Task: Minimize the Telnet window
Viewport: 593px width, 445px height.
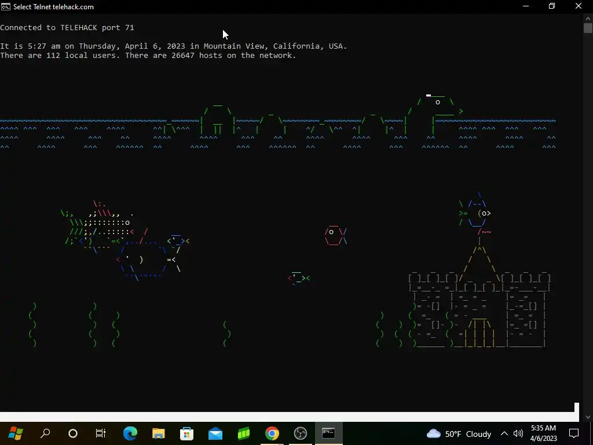Action: click(526, 6)
